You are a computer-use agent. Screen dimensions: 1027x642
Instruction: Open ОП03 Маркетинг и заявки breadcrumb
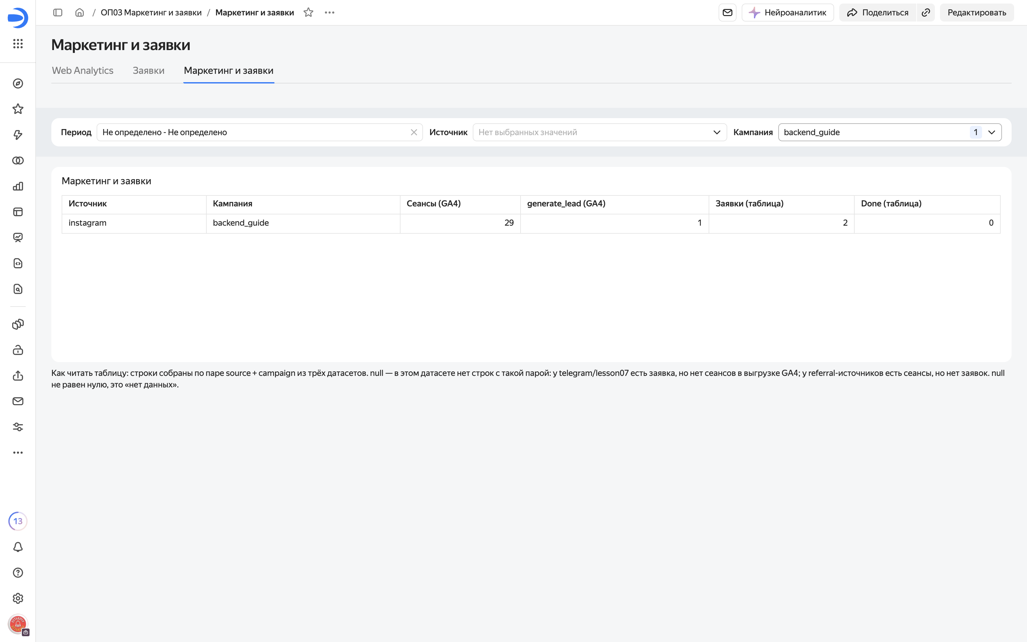tap(151, 13)
